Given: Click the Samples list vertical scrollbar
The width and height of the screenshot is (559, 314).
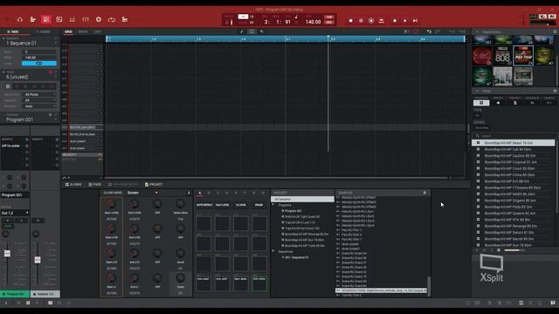Looking at the screenshot, I should tap(429, 286).
